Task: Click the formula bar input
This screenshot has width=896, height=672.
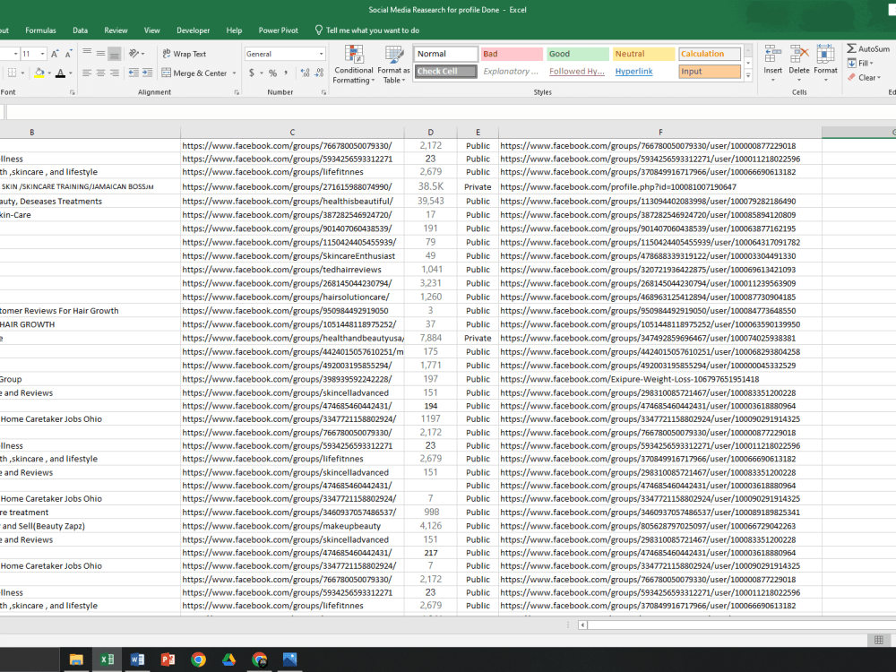Action: [451, 111]
